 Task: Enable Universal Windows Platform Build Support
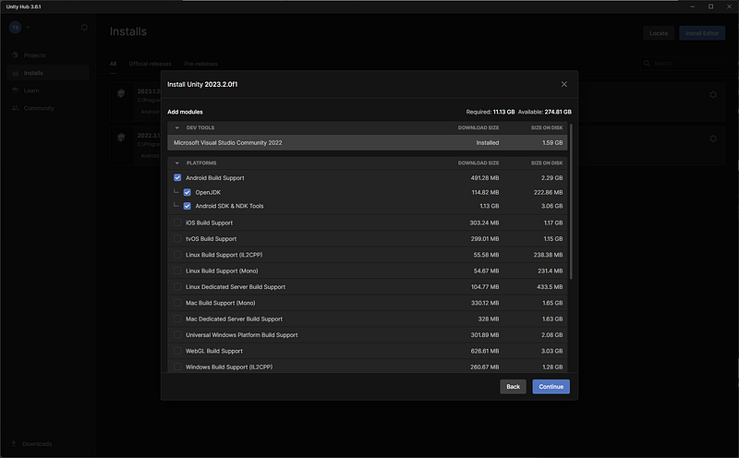point(177,334)
